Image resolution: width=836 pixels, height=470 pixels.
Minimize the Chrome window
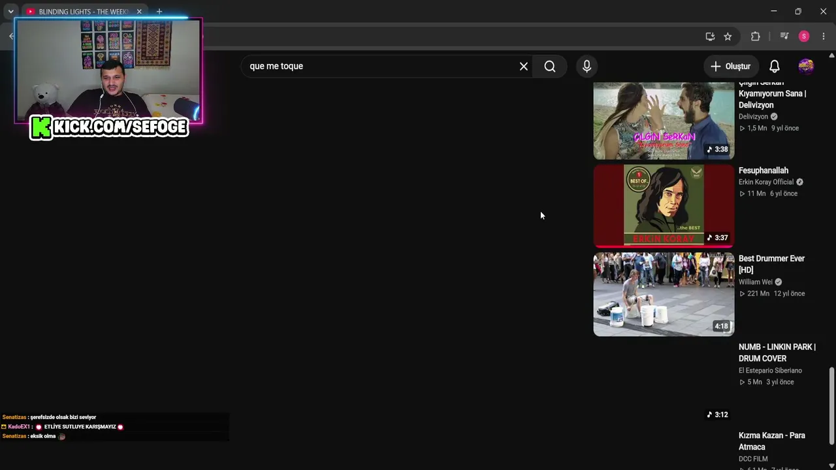click(x=774, y=11)
